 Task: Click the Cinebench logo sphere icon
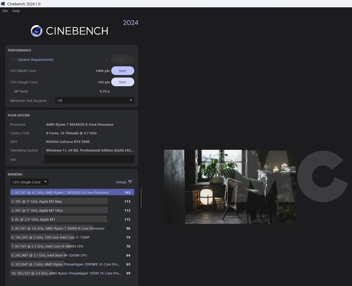(x=37, y=31)
